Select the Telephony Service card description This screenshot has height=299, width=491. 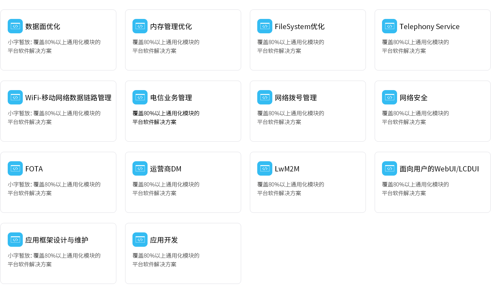click(x=415, y=47)
